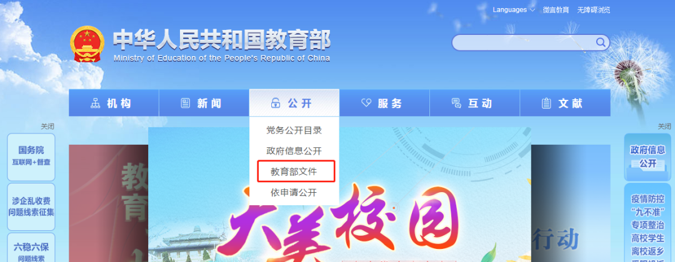Click the 文献 clipboard icon

[x=546, y=103]
